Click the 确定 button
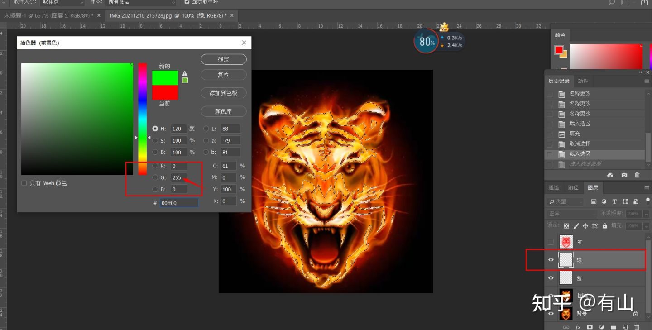Screen dimensions: 652x330 click(224, 59)
